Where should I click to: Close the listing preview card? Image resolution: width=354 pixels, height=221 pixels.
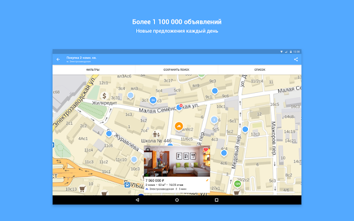[148, 150]
